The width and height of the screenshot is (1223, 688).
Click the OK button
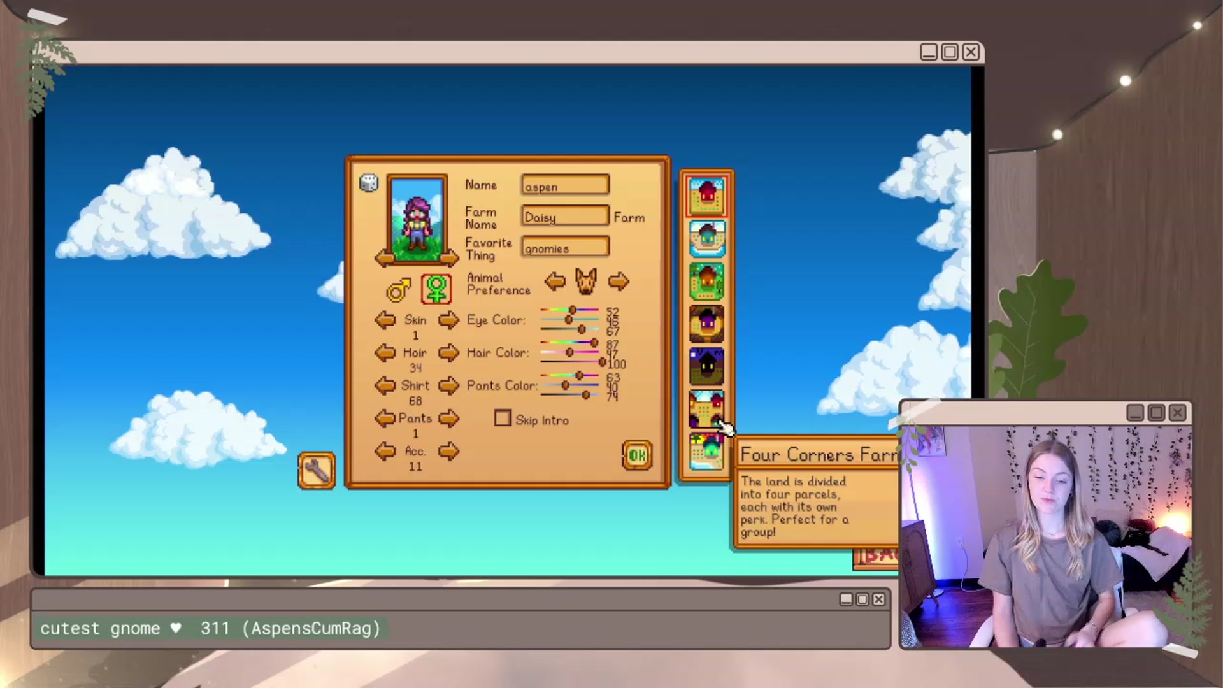(x=637, y=455)
